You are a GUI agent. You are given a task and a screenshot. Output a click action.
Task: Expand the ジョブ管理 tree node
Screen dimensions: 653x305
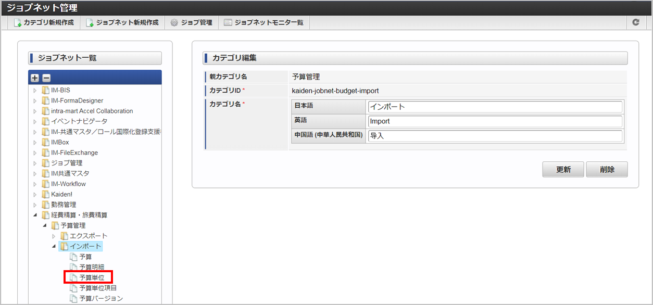coord(35,163)
